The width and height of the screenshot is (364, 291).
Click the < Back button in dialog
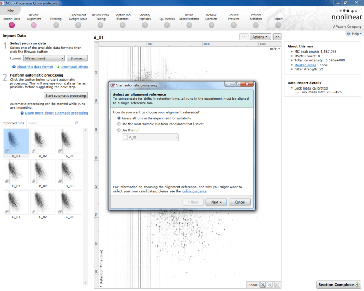click(x=193, y=202)
